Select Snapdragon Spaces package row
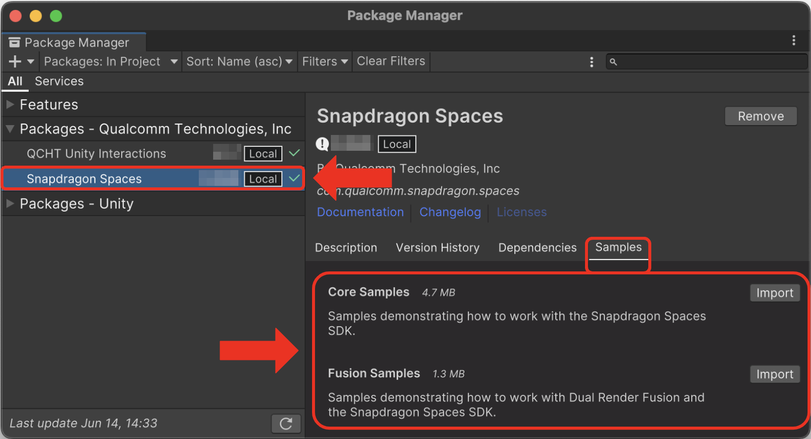This screenshot has width=811, height=439. [153, 178]
